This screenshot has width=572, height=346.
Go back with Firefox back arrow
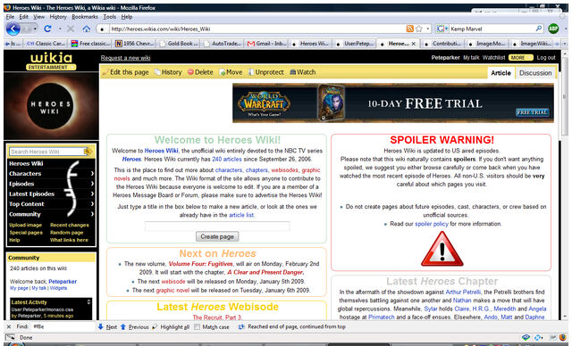click(x=13, y=29)
